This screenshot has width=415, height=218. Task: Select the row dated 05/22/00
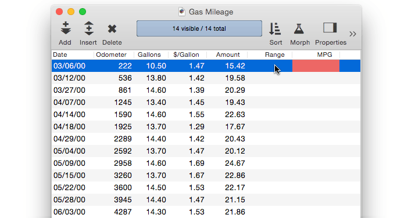coord(206,187)
